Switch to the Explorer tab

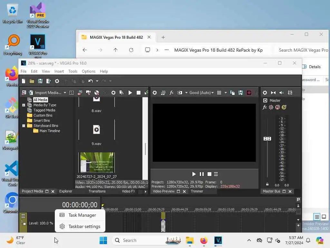click(x=66, y=191)
